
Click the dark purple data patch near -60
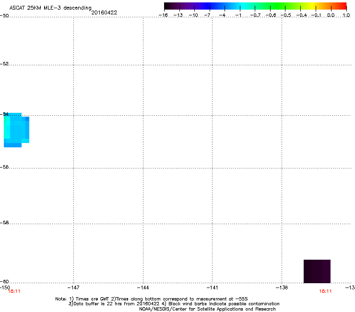pyautogui.click(x=317, y=271)
